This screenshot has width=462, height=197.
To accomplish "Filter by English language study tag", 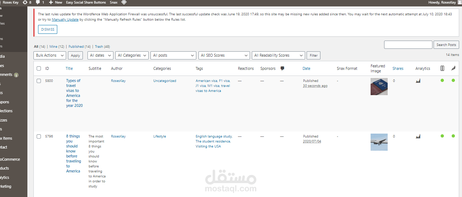I will point(214,136).
